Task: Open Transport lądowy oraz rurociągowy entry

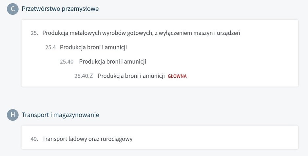Action: click(87, 139)
